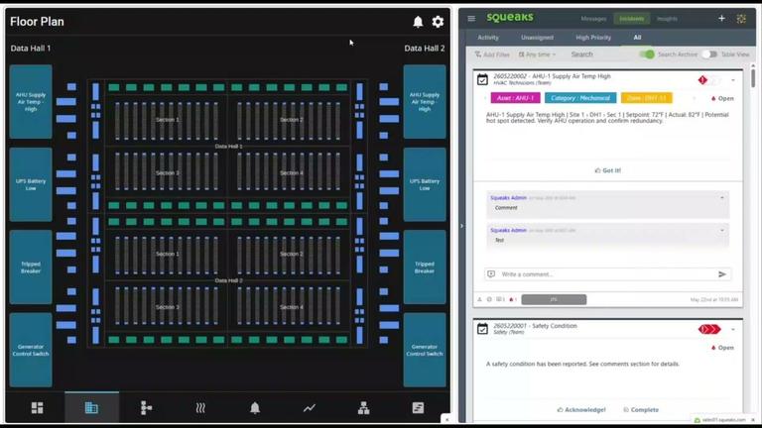Click the Got it! button on AHU-1 incident
The width and height of the screenshot is (762, 428).
point(608,170)
